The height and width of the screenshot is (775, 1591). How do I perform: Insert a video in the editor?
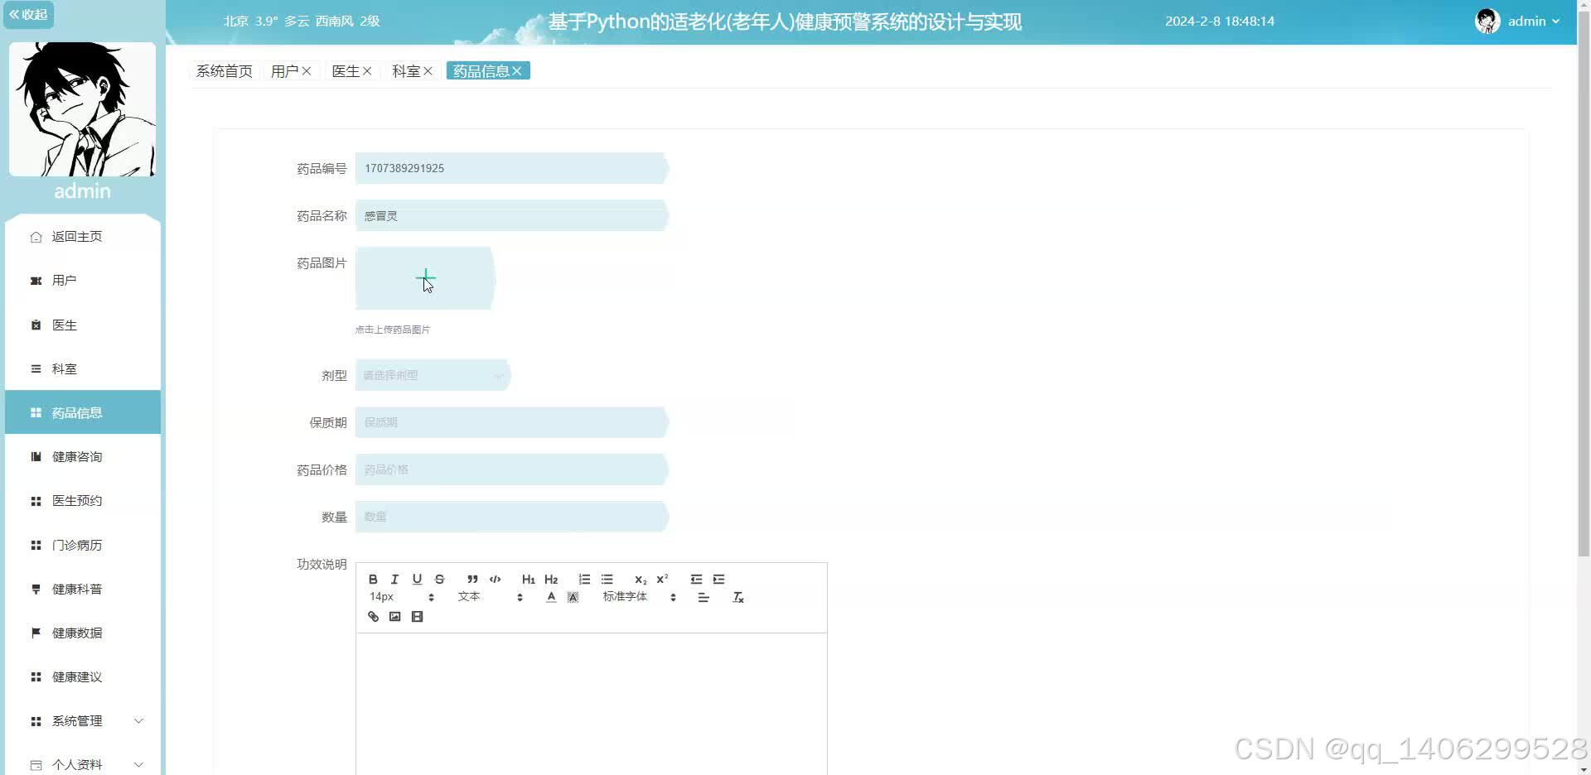click(417, 617)
